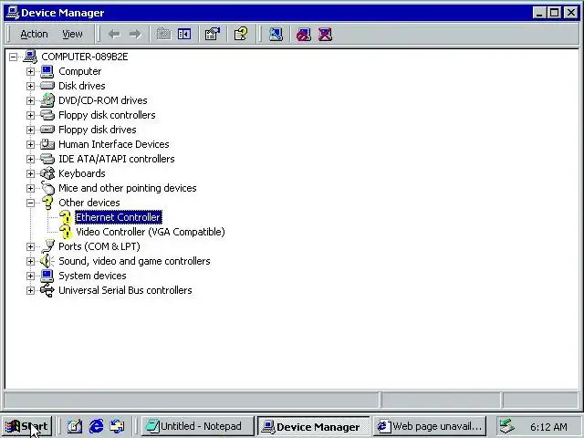
Task: Click the USB controllers icon
Action: point(47,290)
